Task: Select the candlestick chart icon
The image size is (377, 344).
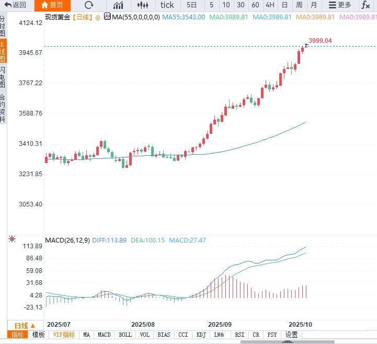Action: (x=142, y=5)
